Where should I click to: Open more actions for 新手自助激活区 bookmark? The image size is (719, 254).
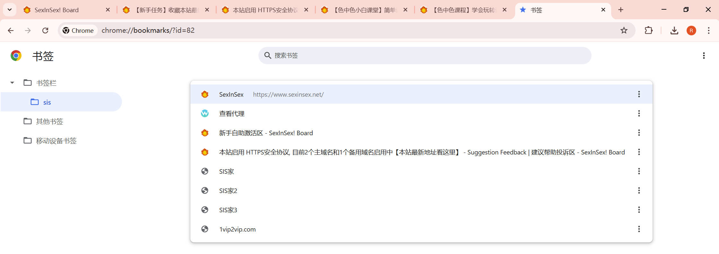click(x=639, y=133)
